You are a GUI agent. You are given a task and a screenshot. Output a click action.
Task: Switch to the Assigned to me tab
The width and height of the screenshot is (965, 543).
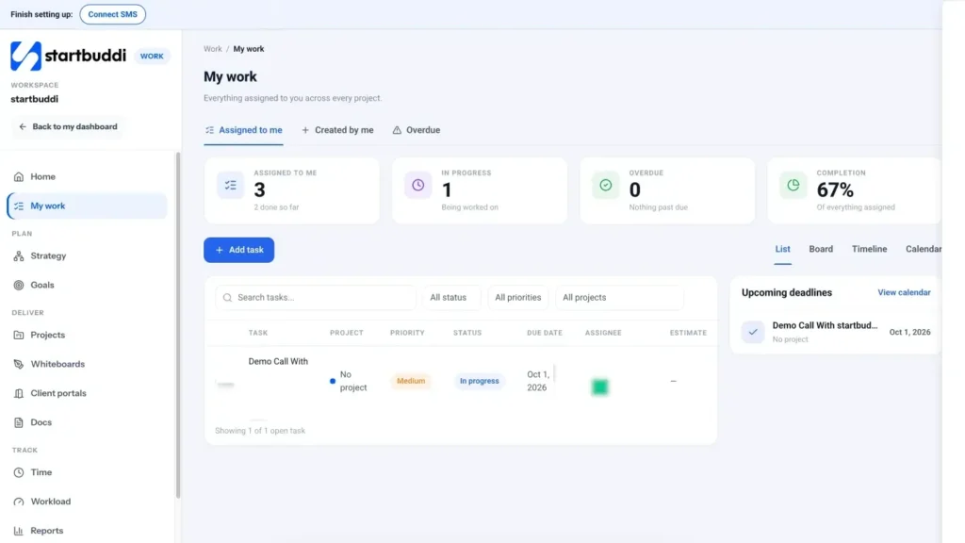244,130
